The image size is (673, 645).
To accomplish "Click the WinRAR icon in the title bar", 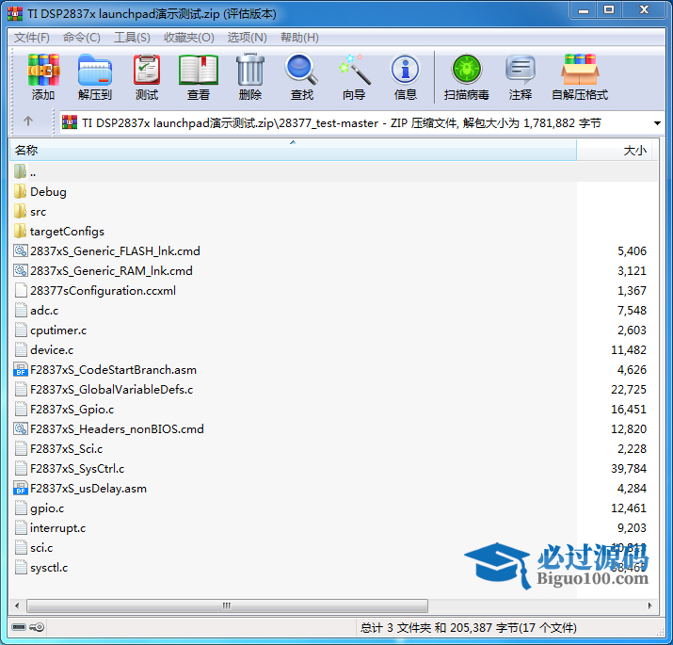I will [x=15, y=14].
